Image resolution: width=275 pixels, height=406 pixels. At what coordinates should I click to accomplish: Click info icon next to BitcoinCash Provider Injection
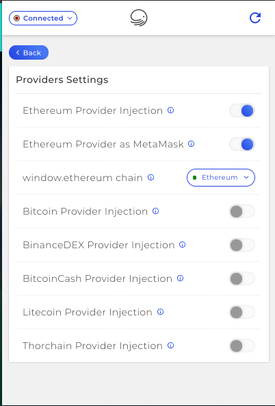(x=180, y=278)
